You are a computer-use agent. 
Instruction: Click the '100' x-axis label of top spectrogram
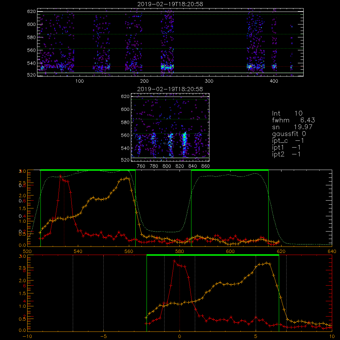coord(80,81)
